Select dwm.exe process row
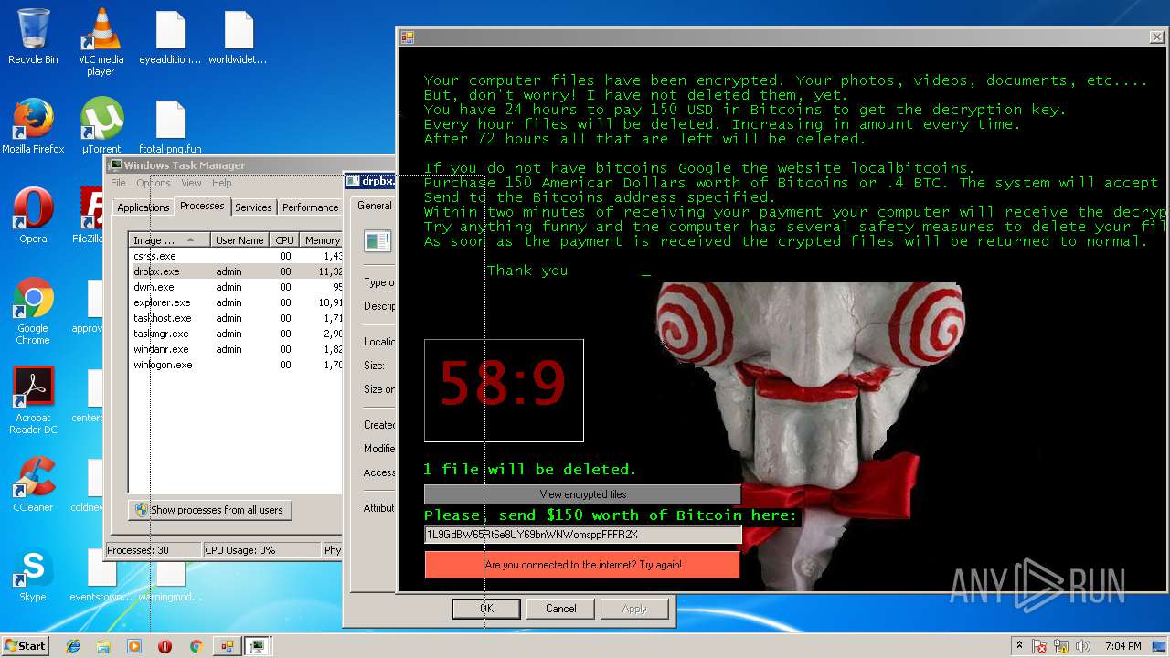 (237, 287)
